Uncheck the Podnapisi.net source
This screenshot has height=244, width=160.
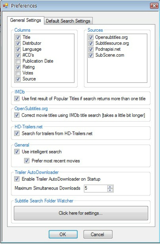pyautogui.click(x=91, y=49)
